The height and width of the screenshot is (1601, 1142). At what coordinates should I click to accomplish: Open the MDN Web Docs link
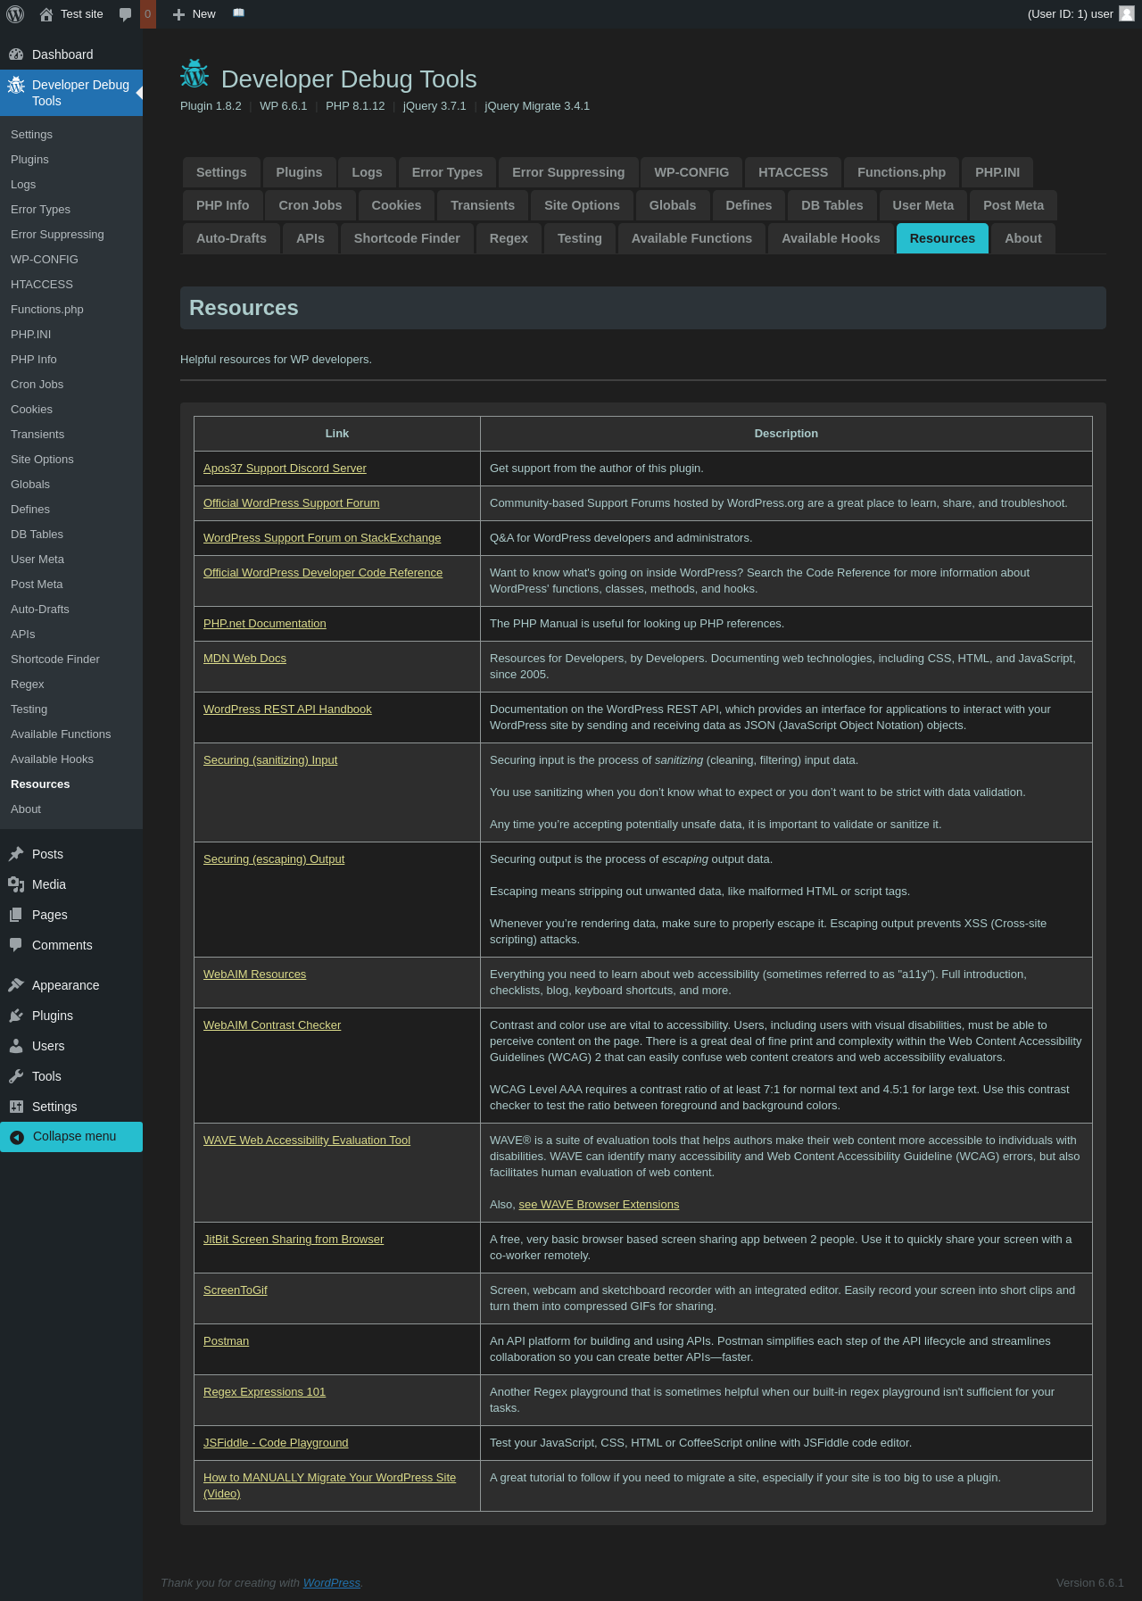[x=244, y=659]
